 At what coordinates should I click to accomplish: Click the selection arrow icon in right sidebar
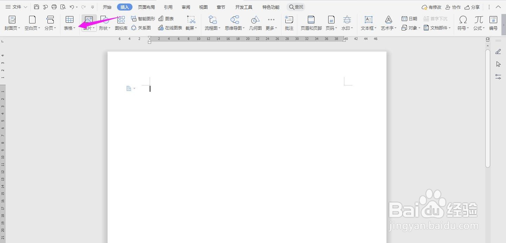(498, 64)
